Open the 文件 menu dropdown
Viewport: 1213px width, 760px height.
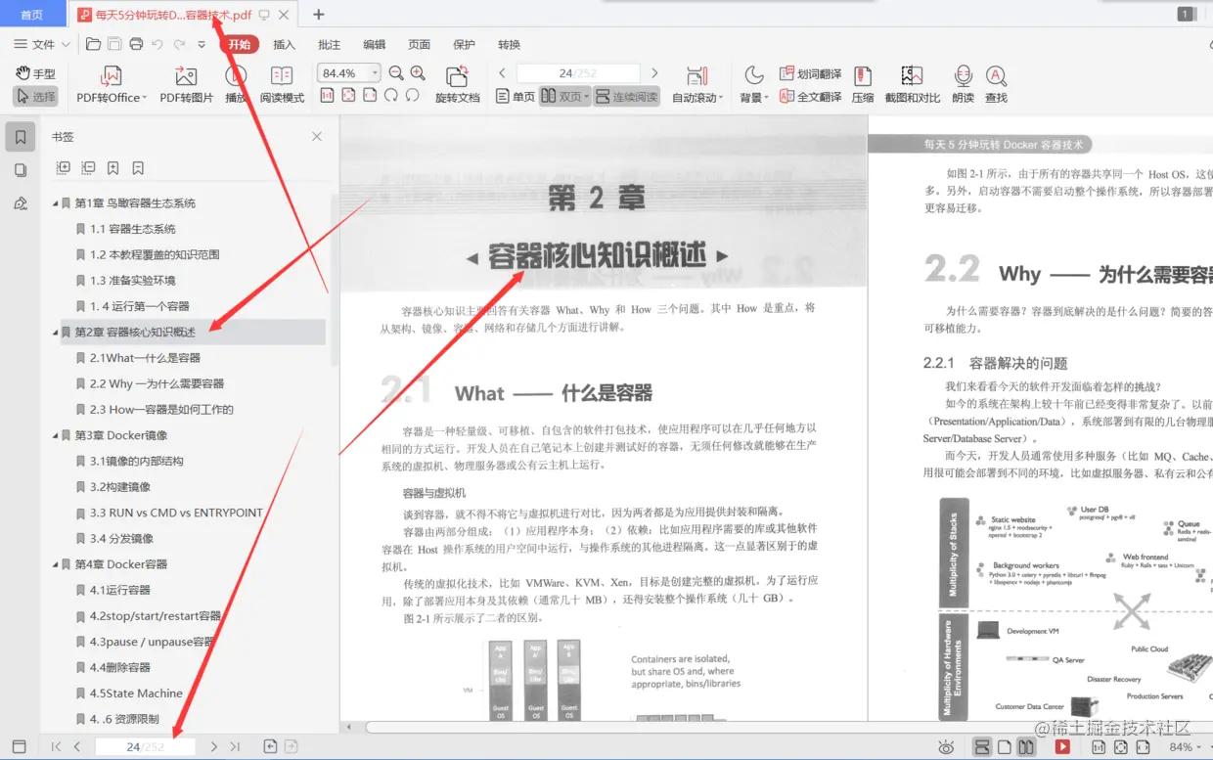pyautogui.click(x=42, y=44)
